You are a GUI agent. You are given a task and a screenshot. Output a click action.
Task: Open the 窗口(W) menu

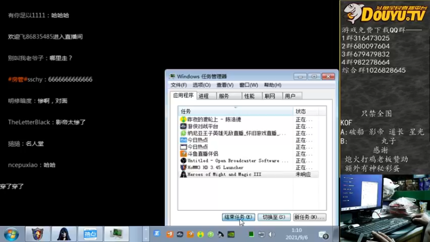click(248, 85)
